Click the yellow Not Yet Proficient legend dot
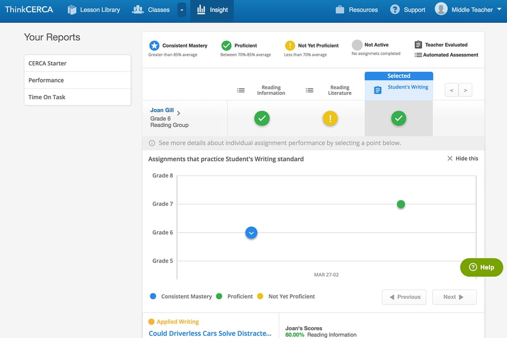This screenshot has width=507, height=338. 260,296
